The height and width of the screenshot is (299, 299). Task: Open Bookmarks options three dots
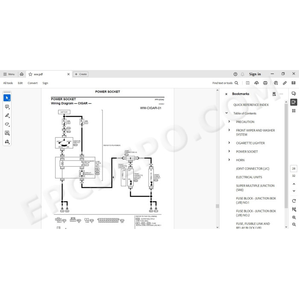[281, 94]
